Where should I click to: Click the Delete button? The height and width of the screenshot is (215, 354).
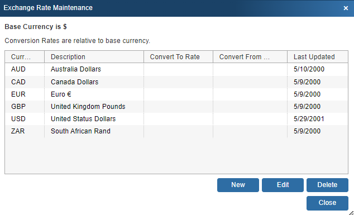click(x=327, y=185)
